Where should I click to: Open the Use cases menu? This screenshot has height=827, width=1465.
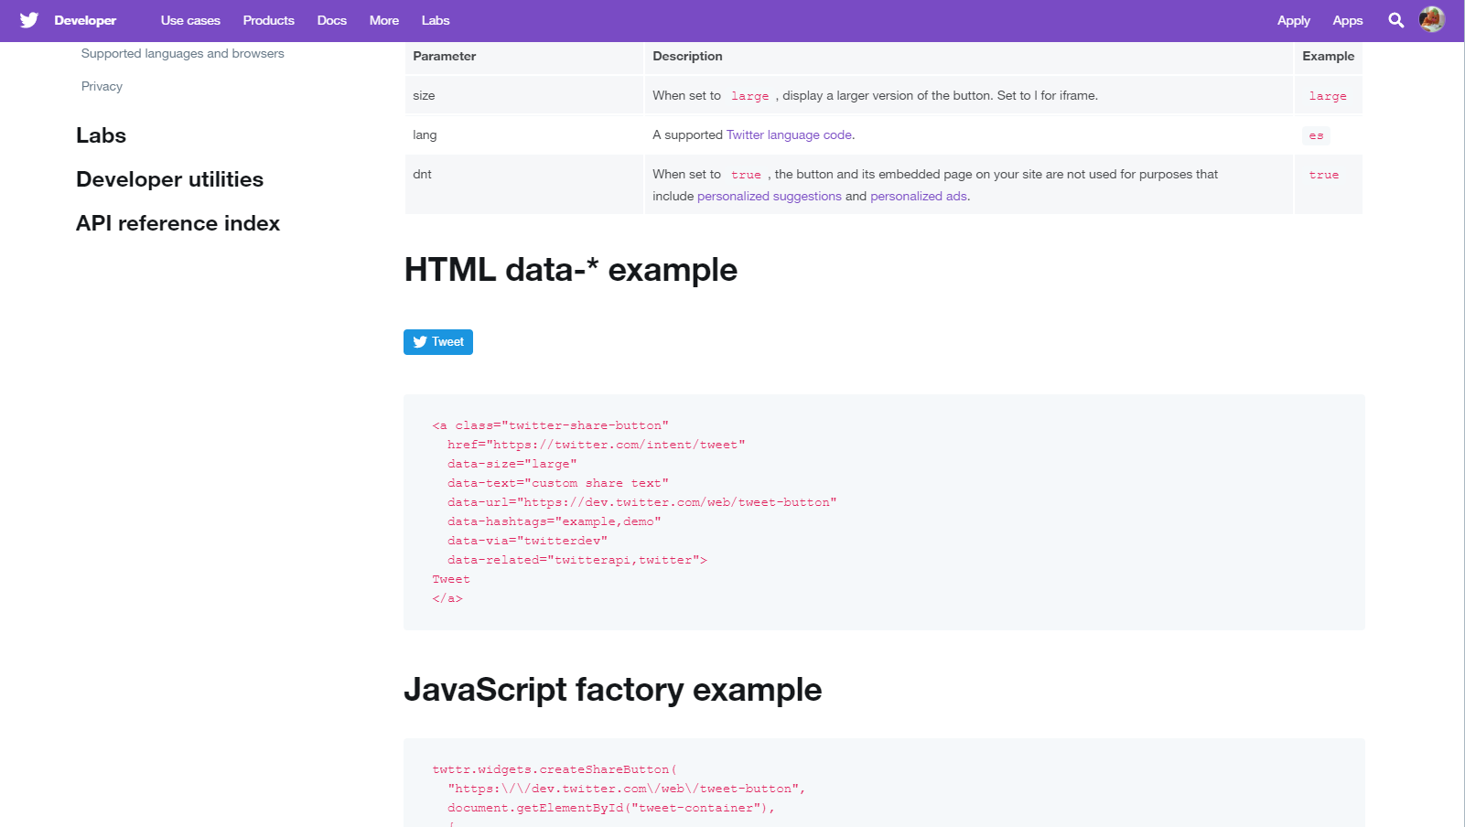click(190, 20)
